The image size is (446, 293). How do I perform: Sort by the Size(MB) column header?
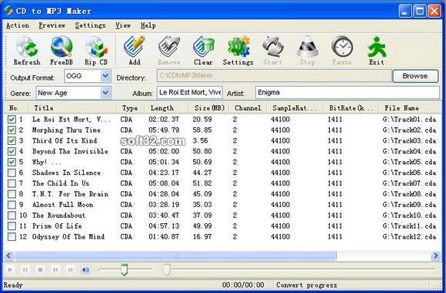pyautogui.click(x=209, y=108)
